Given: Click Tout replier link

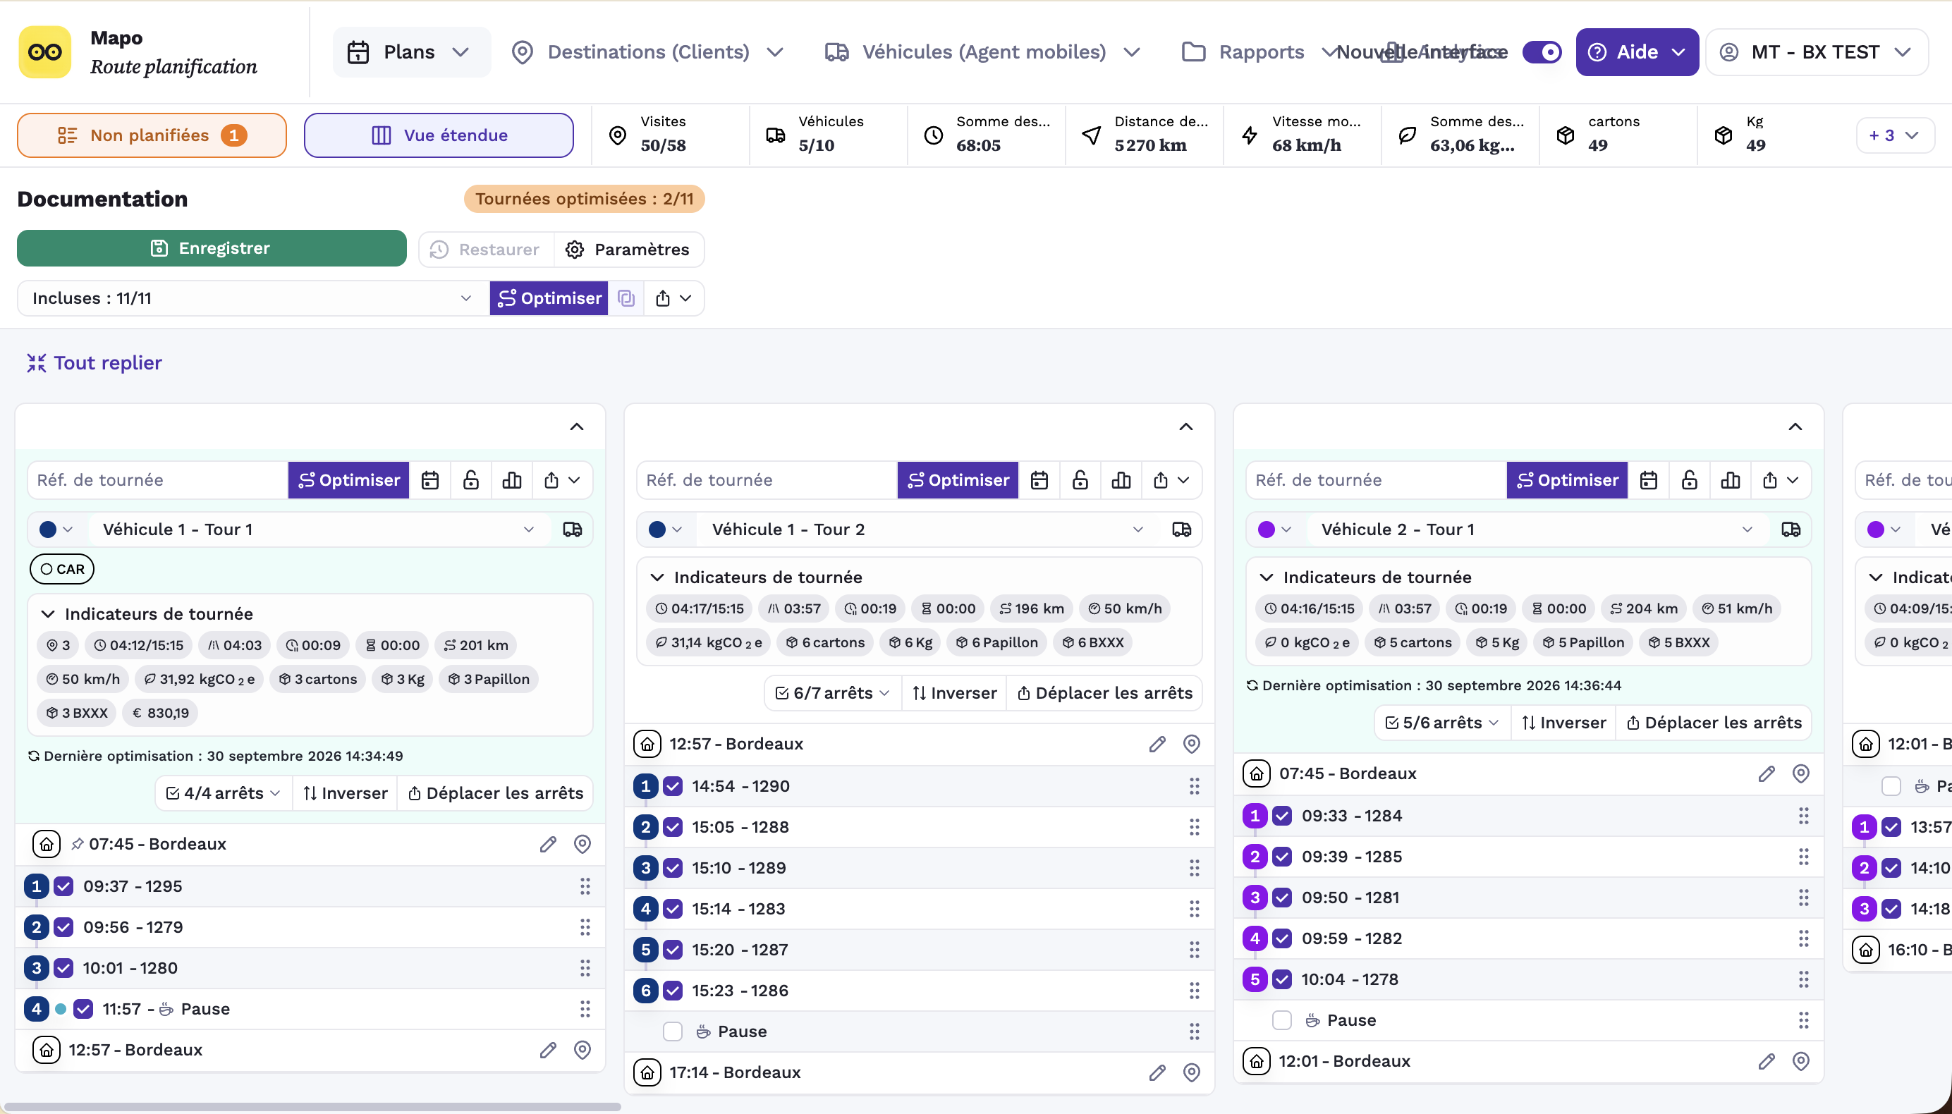Looking at the screenshot, I should (95, 362).
